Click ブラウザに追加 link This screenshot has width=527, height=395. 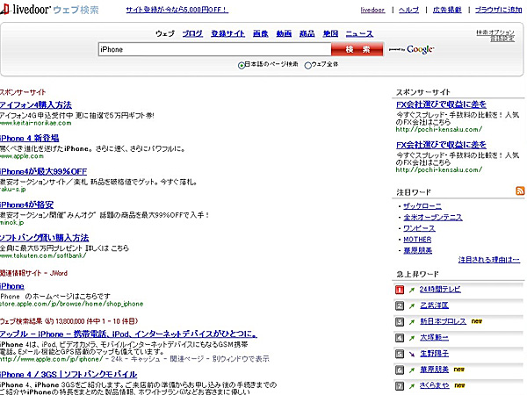coord(498,10)
